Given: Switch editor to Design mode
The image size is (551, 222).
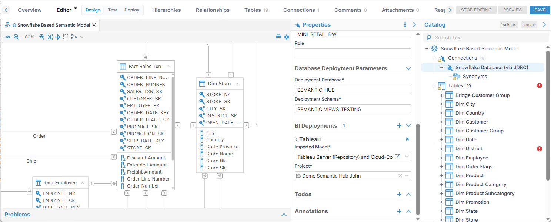Looking at the screenshot, I should [x=93, y=10].
